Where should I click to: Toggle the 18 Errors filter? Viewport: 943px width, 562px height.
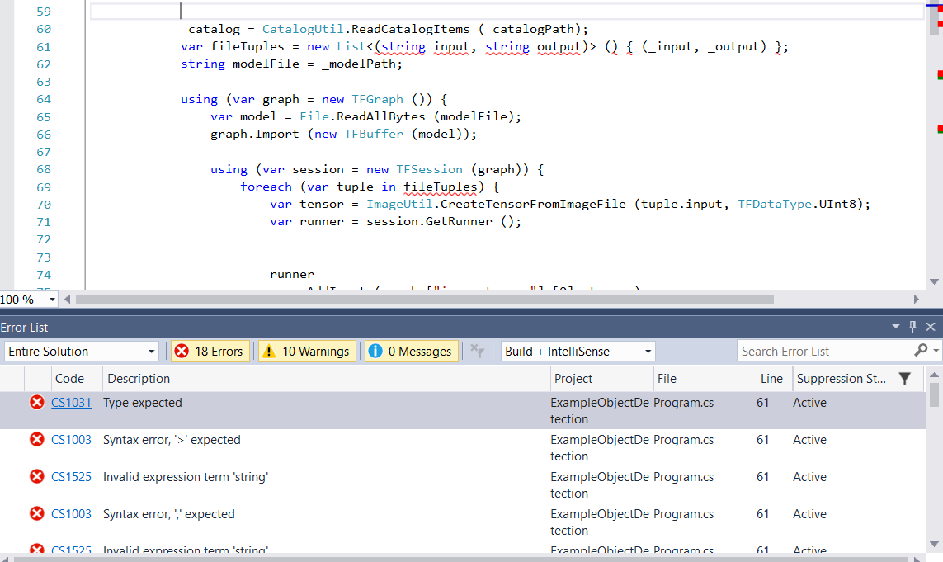[210, 351]
